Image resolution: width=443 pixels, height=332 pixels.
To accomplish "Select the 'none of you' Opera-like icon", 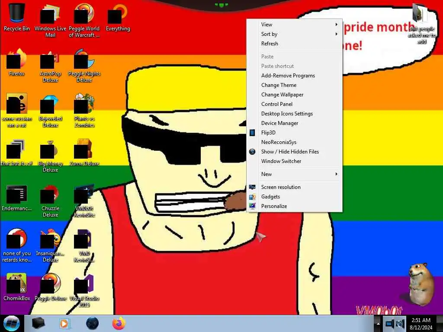I will (x=17, y=246).
